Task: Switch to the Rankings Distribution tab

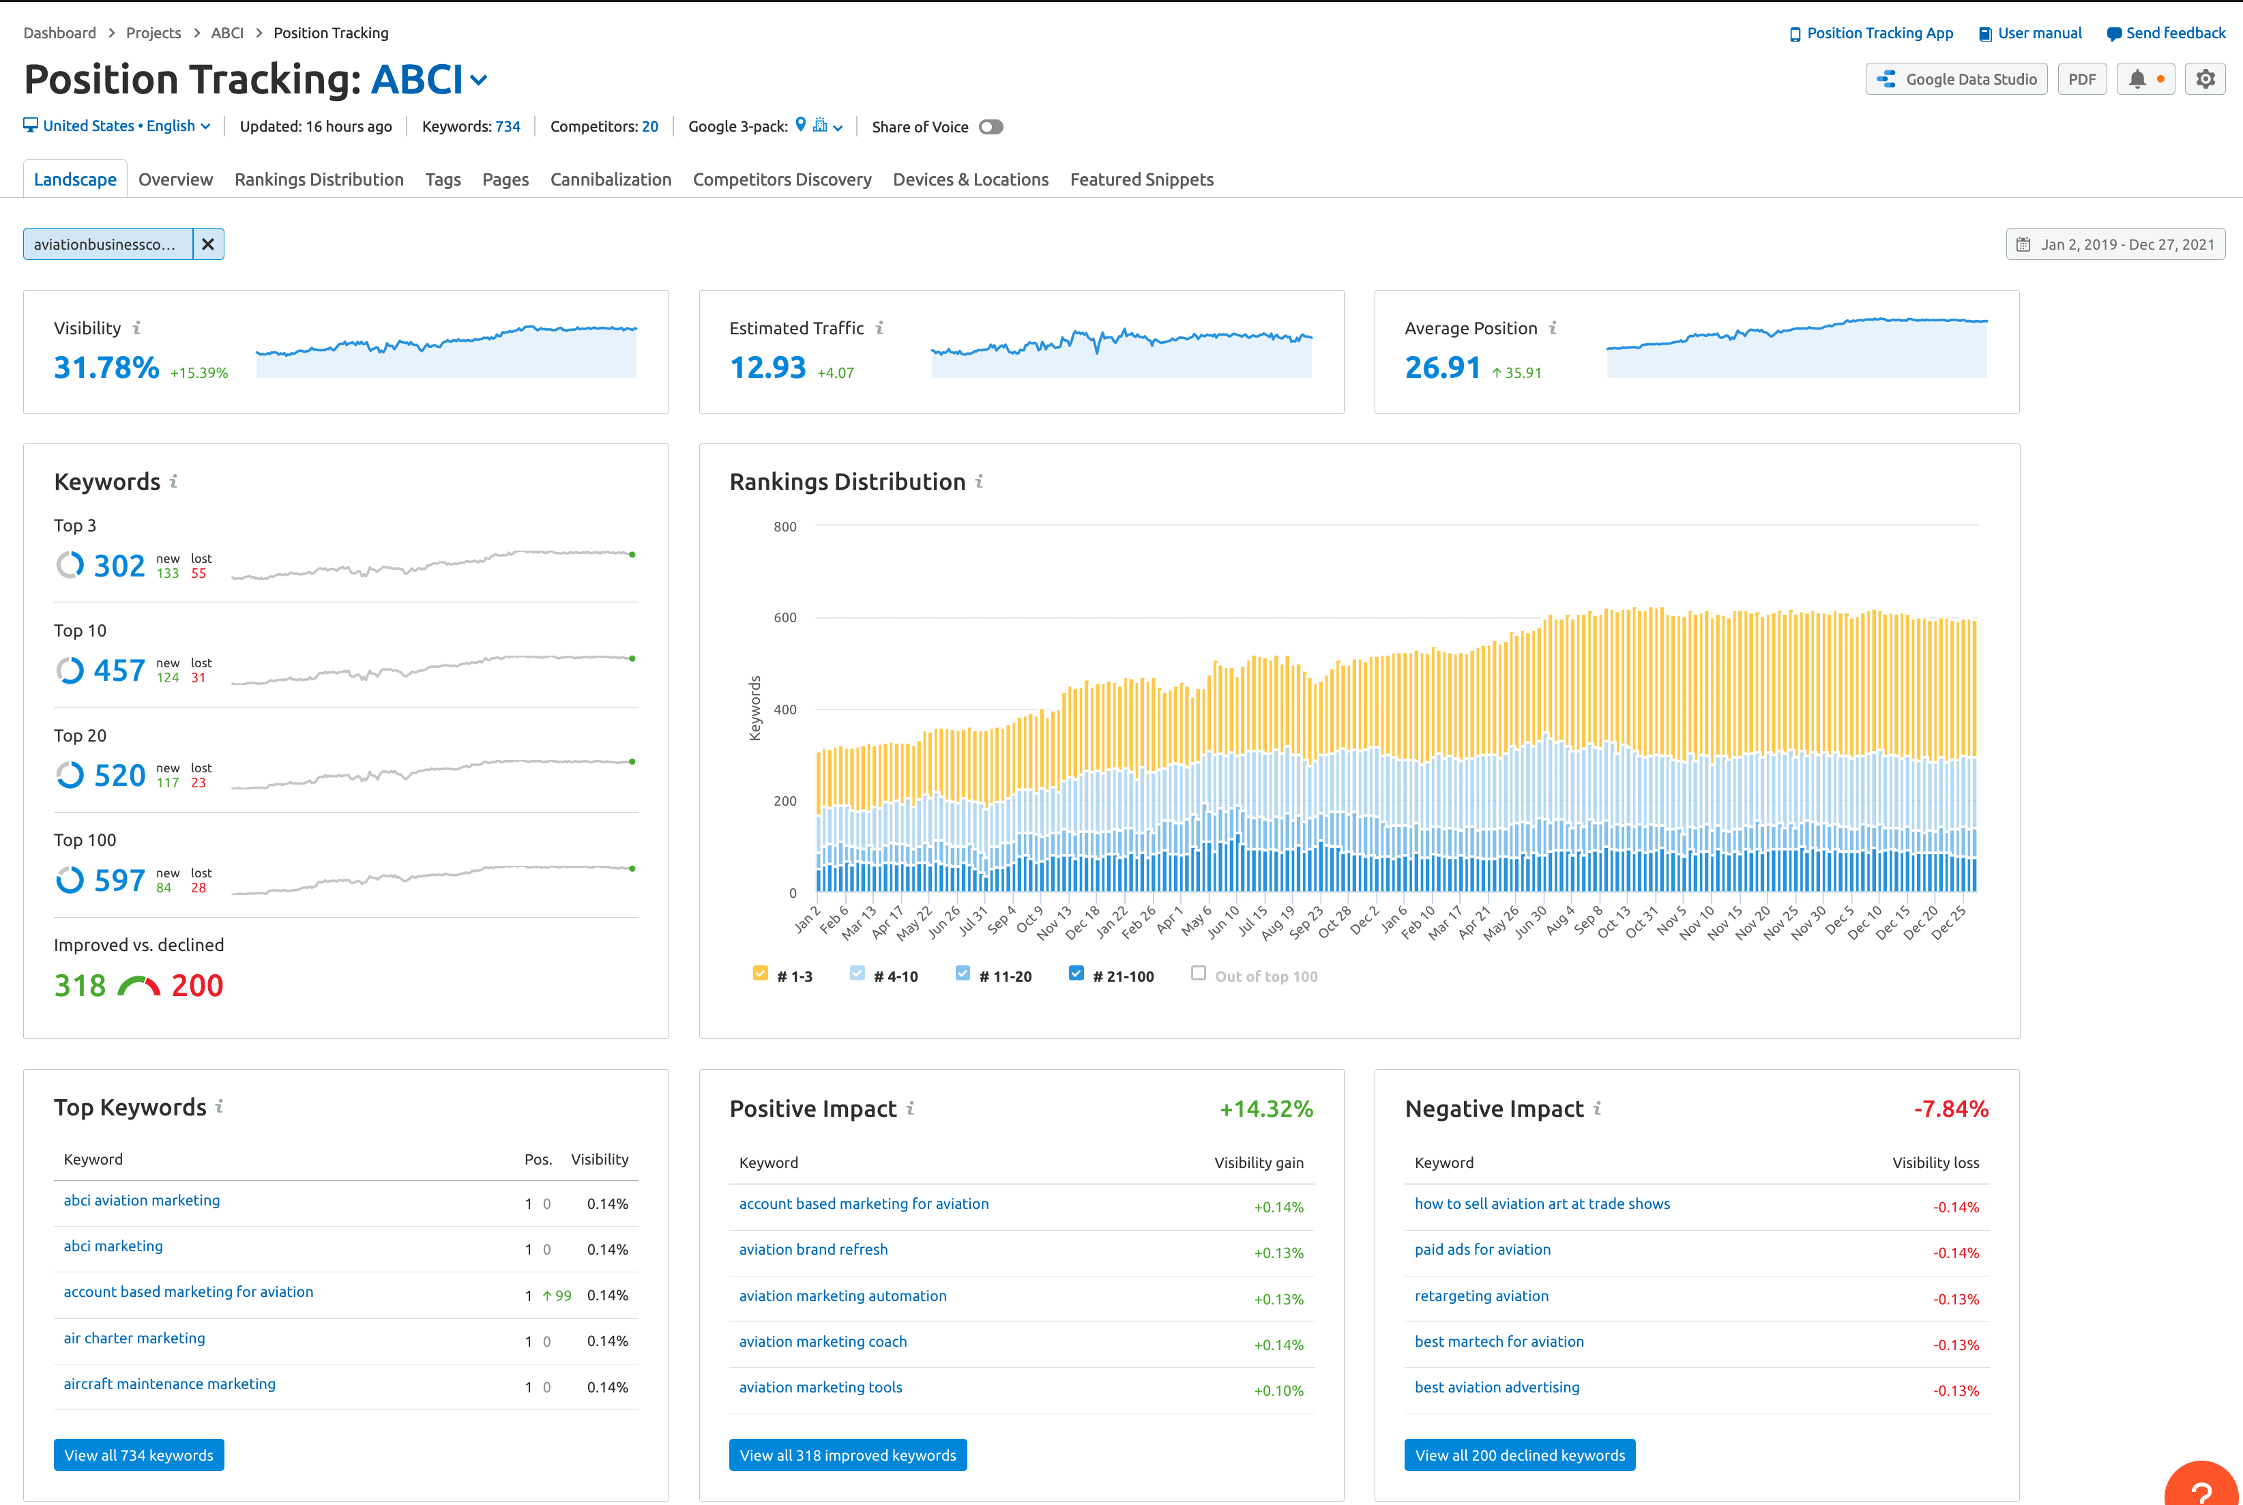Action: click(x=319, y=179)
